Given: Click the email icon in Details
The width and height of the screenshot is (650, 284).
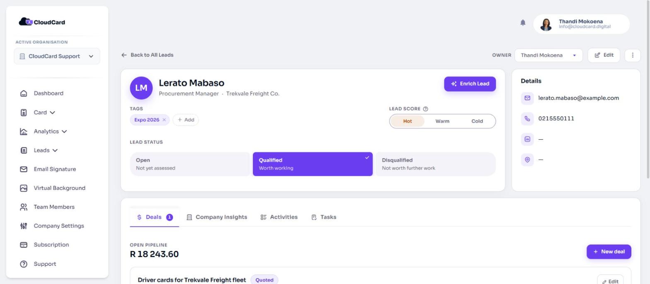Looking at the screenshot, I should 527,98.
